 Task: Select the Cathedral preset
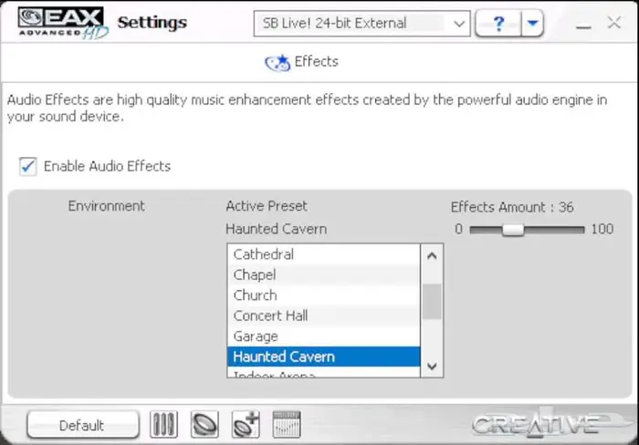click(264, 254)
